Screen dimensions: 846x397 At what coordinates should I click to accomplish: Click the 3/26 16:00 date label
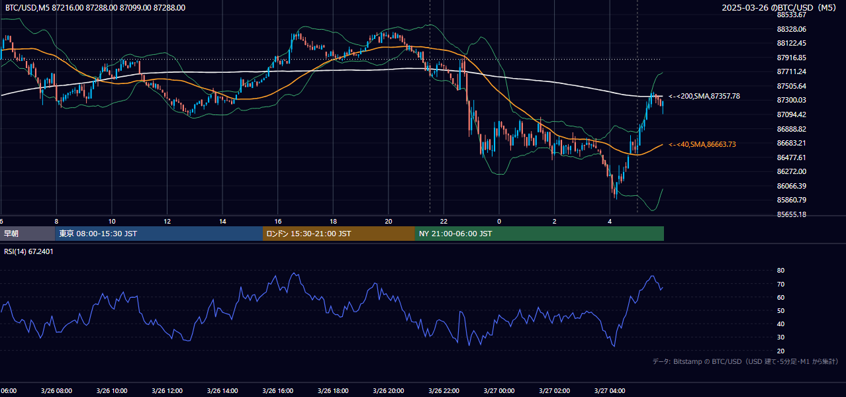[x=278, y=391]
